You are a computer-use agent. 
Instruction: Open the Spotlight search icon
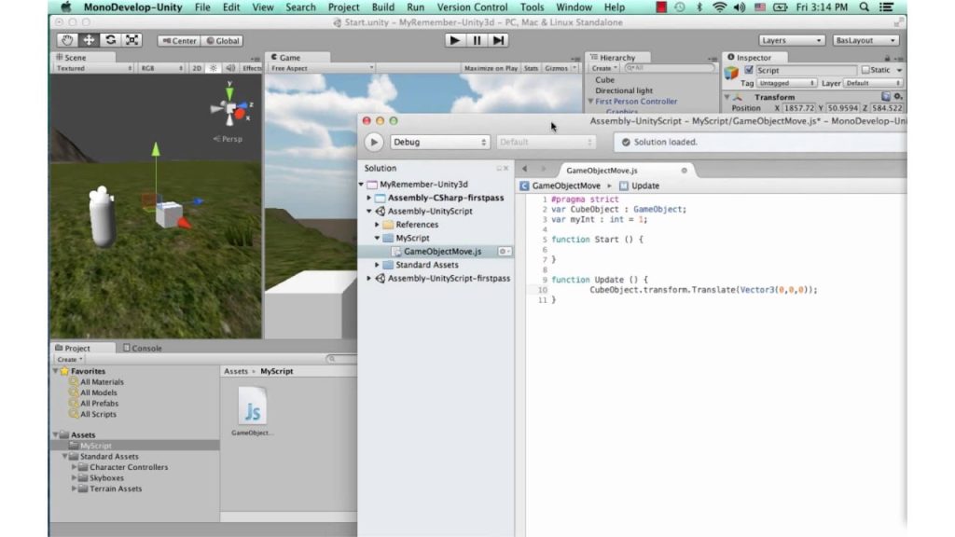click(864, 7)
